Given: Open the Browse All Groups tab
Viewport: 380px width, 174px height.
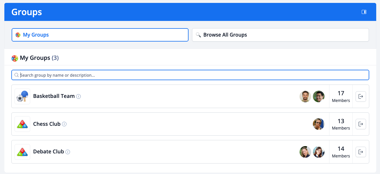Looking at the screenshot, I should click(280, 35).
